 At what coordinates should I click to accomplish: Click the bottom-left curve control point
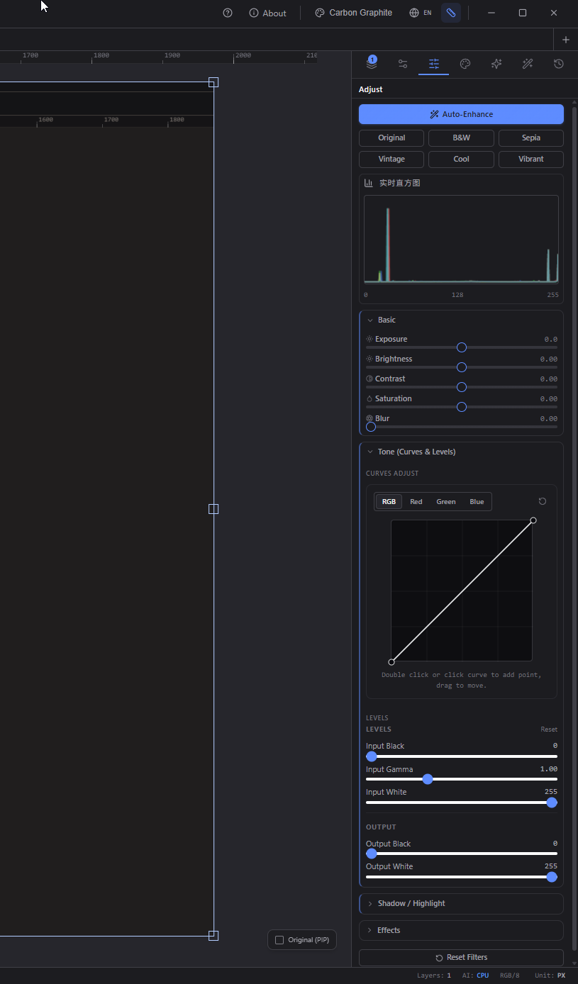pyautogui.click(x=391, y=662)
